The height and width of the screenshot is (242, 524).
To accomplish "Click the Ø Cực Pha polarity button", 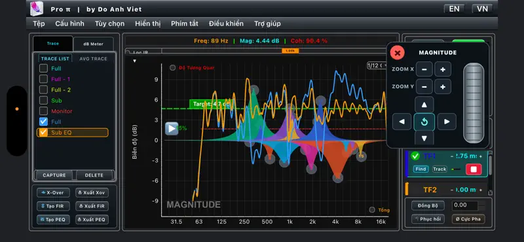I will [468, 219].
